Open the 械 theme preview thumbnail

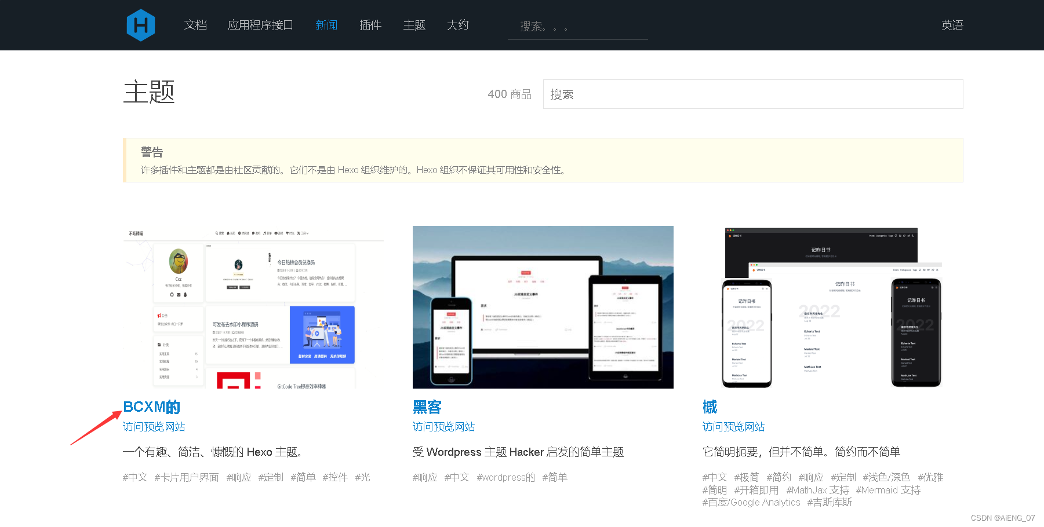(x=833, y=307)
